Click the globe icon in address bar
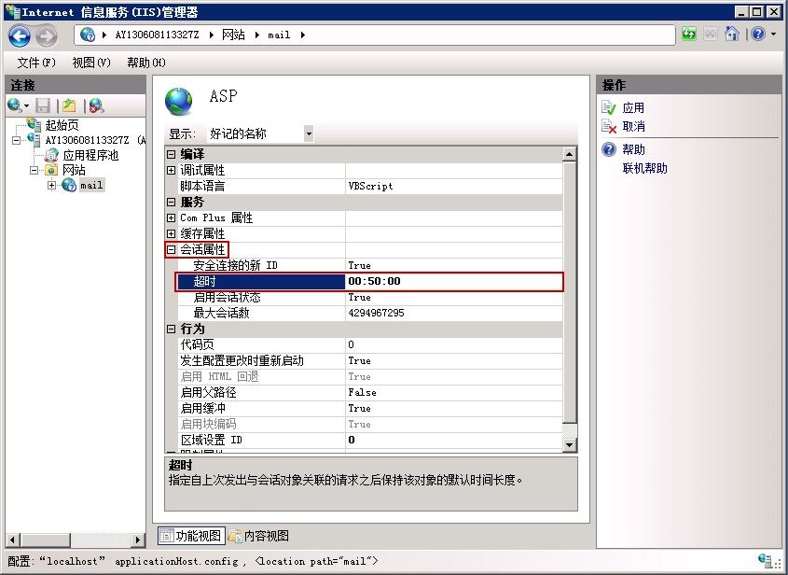The width and height of the screenshot is (788, 575). point(88,35)
